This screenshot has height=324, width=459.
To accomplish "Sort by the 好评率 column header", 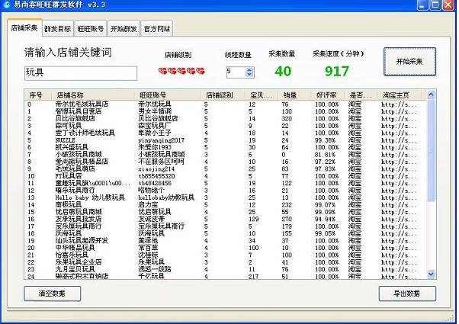I will click(x=326, y=95).
